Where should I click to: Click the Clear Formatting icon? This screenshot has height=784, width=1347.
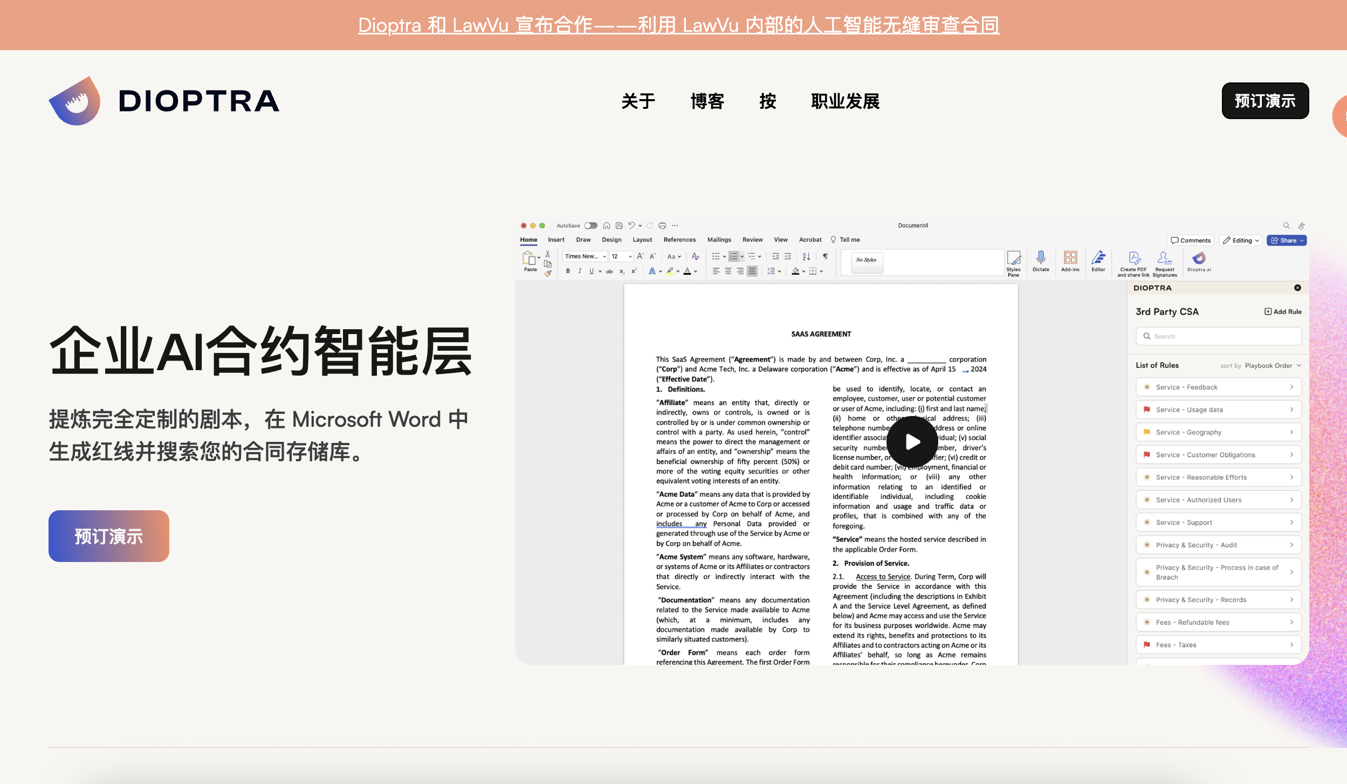pyautogui.click(x=696, y=256)
